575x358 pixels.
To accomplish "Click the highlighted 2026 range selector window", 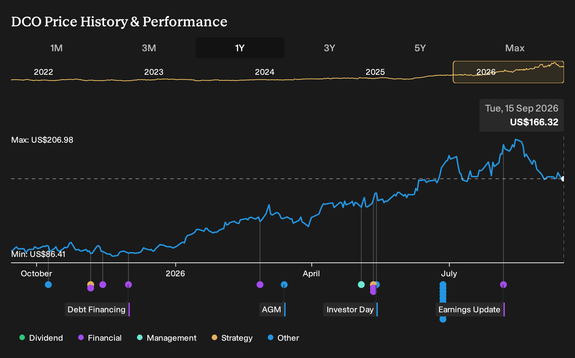I will [509, 72].
